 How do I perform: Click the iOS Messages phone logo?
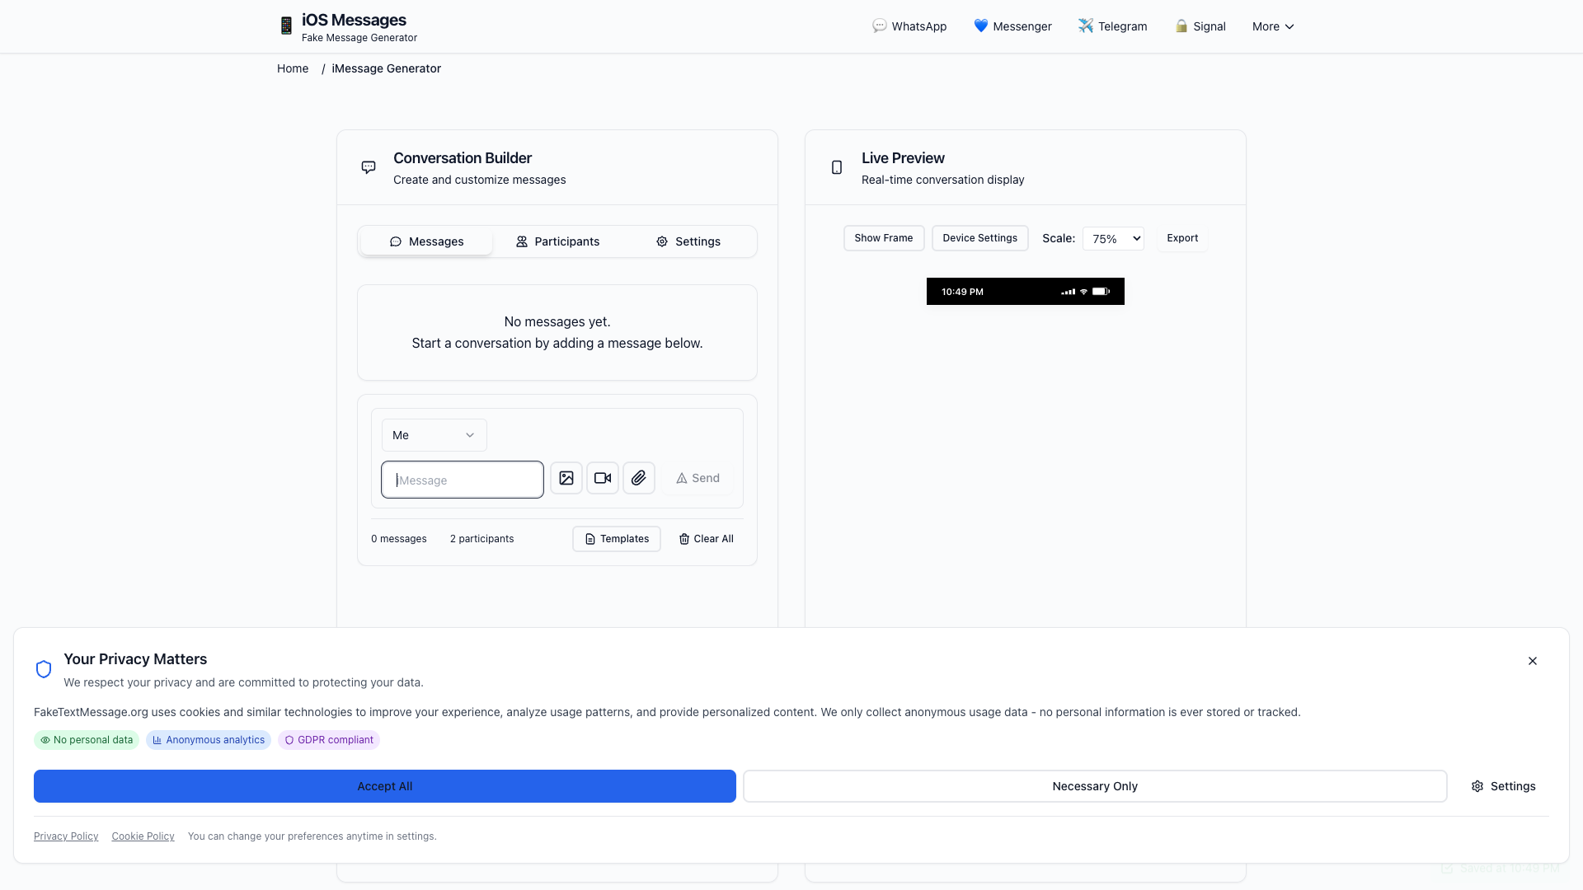pyautogui.click(x=286, y=26)
